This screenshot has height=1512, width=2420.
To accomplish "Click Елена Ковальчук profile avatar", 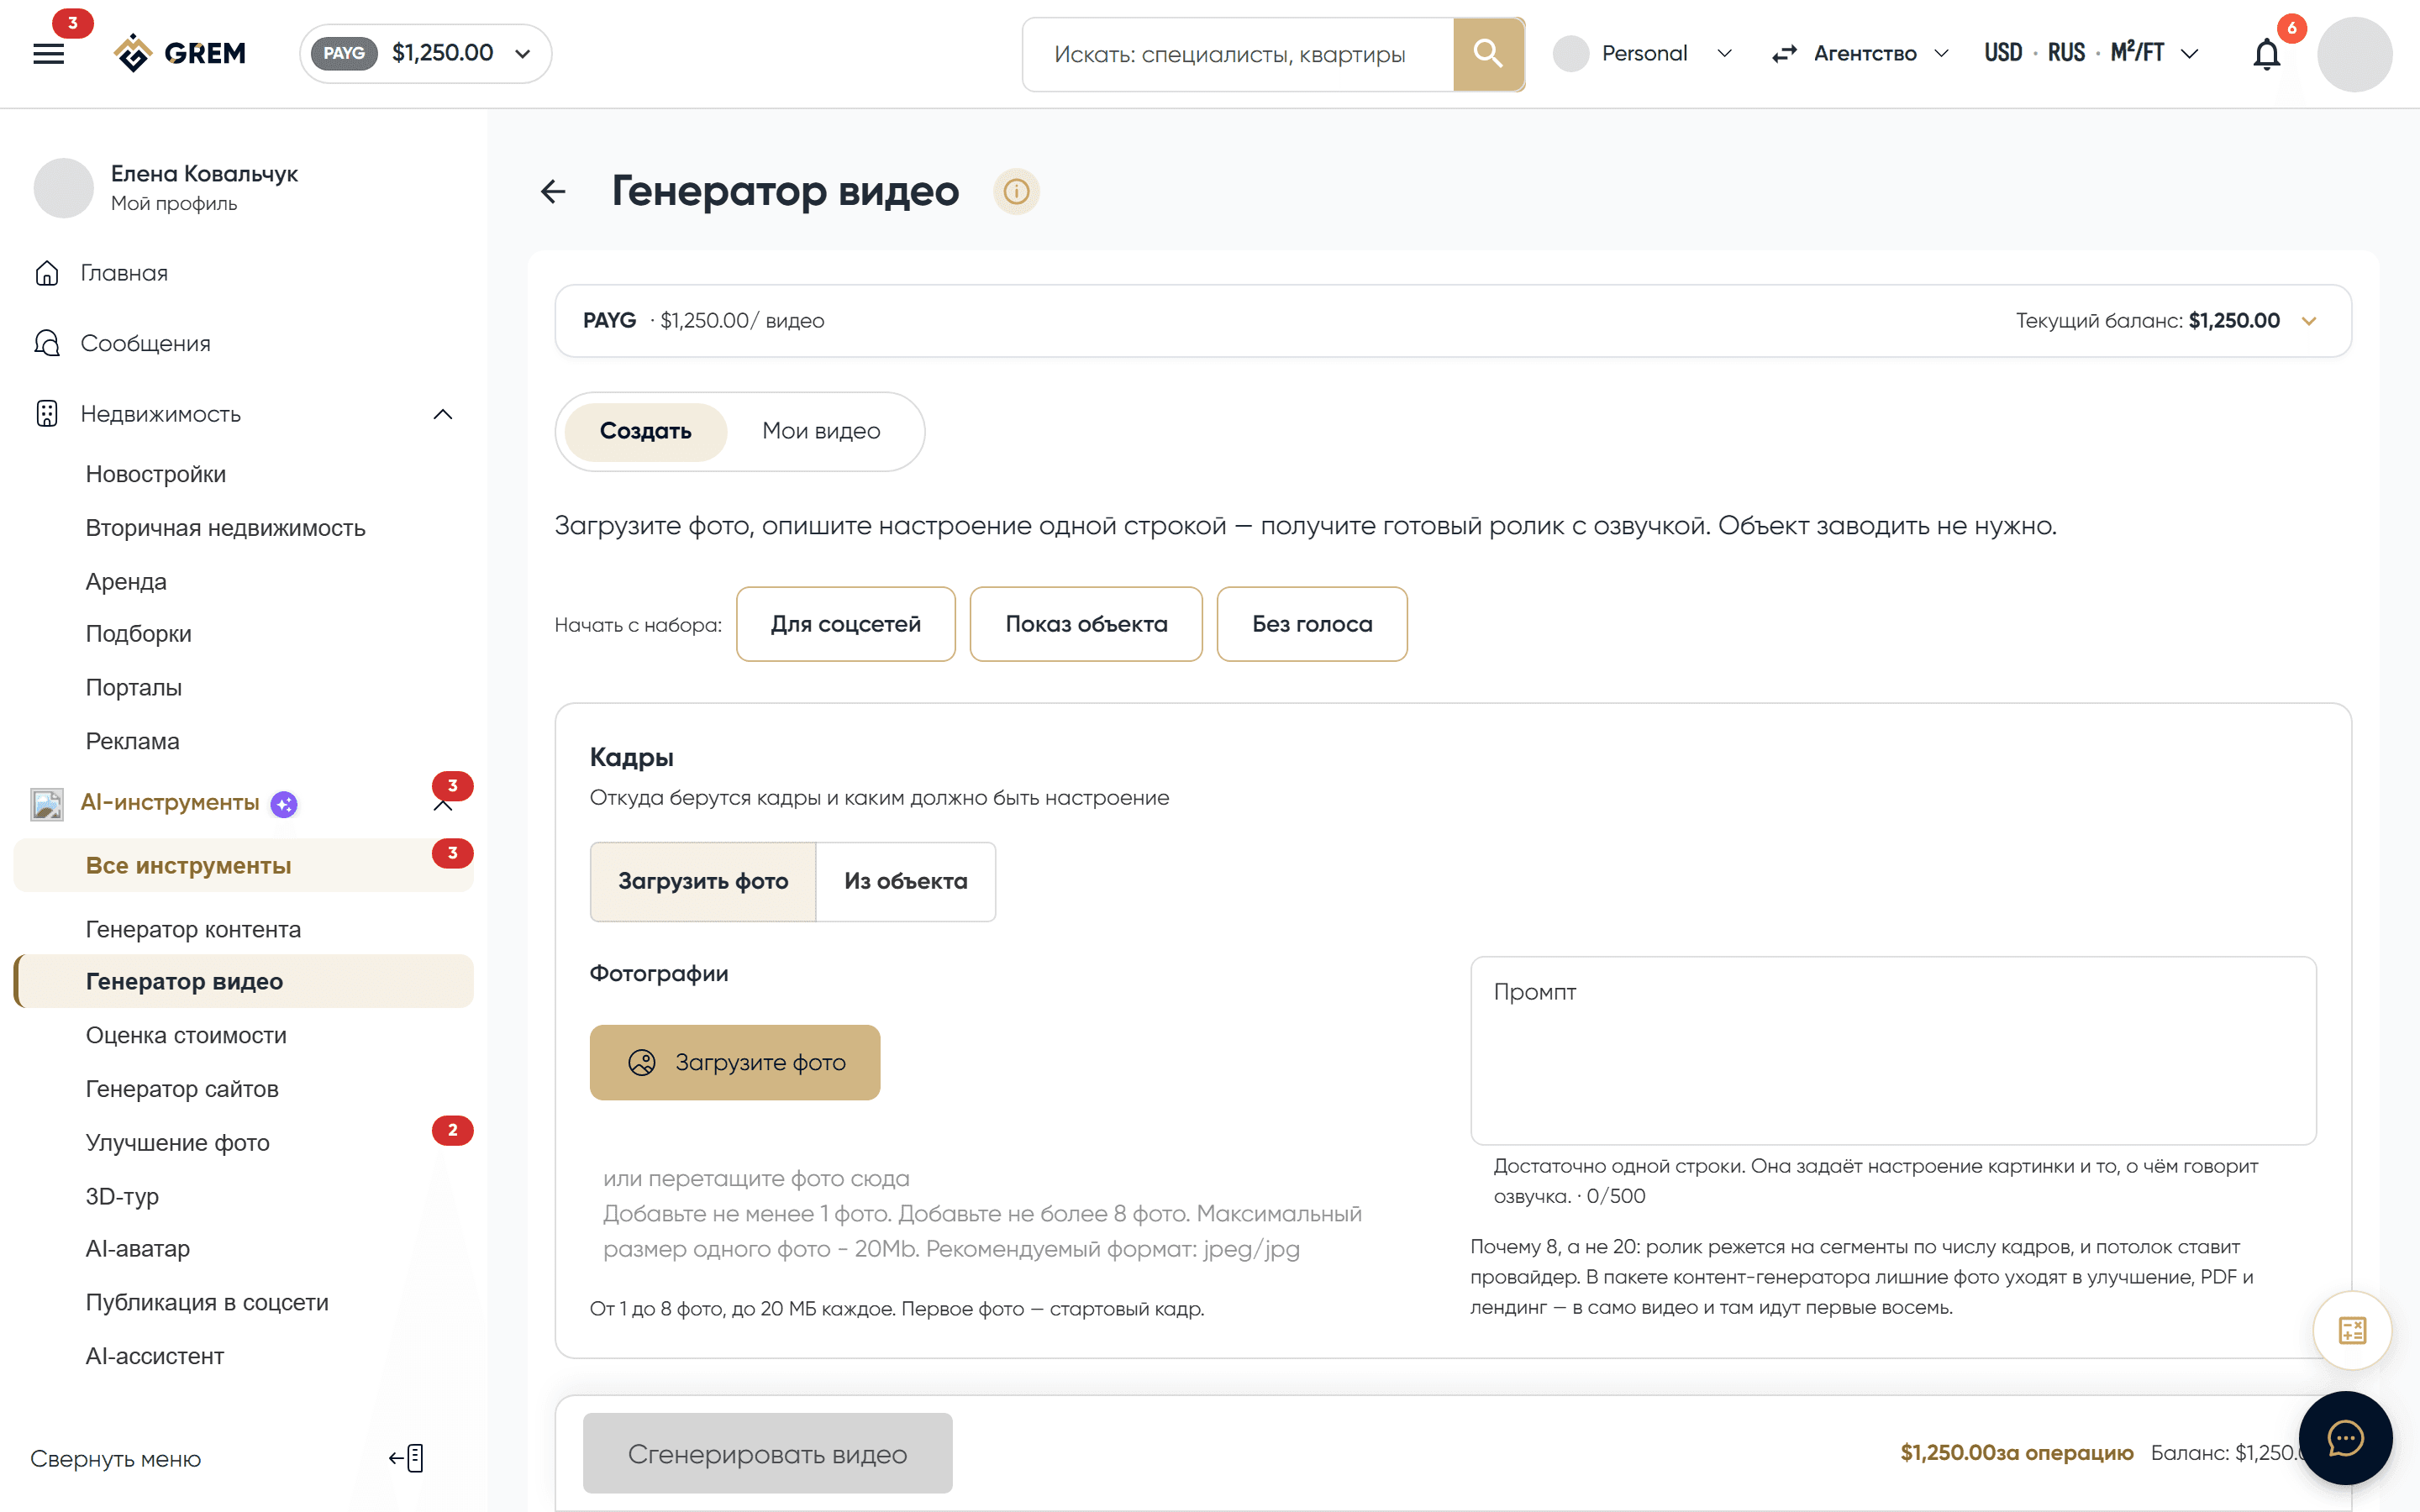I will [64, 188].
